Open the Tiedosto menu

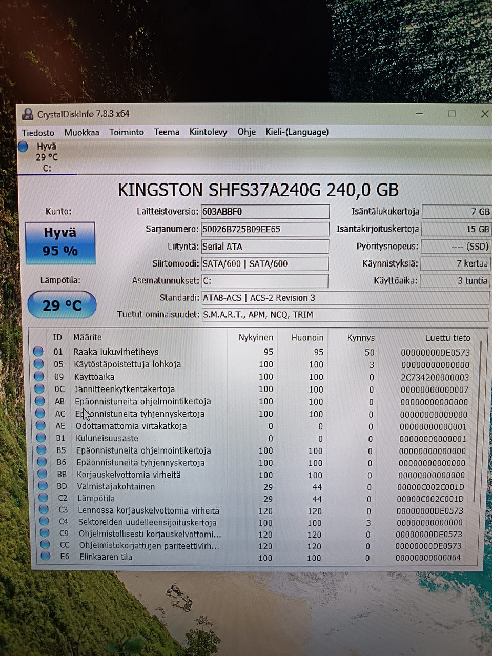pyautogui.click(x=38, y=133)
